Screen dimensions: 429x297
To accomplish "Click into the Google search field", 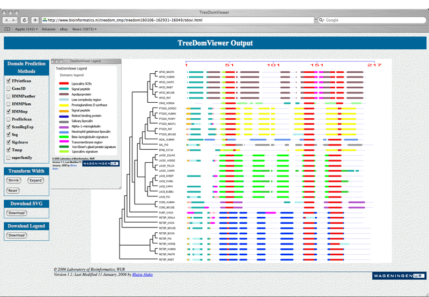I will (x=370, y=20).
